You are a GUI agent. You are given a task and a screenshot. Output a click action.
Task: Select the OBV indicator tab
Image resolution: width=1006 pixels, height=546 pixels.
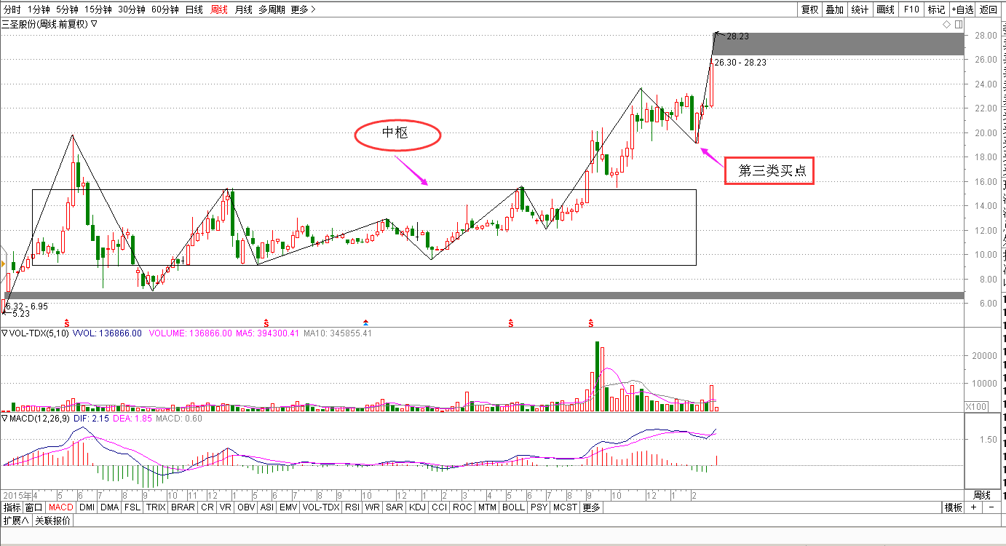(x=246, y=507)
